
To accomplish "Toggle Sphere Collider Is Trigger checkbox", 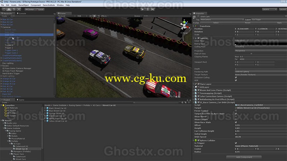I will coord(236,143).
